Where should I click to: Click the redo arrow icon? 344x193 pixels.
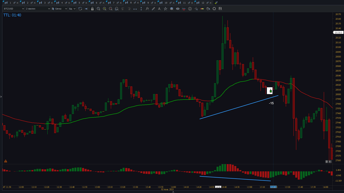(129, 9)
